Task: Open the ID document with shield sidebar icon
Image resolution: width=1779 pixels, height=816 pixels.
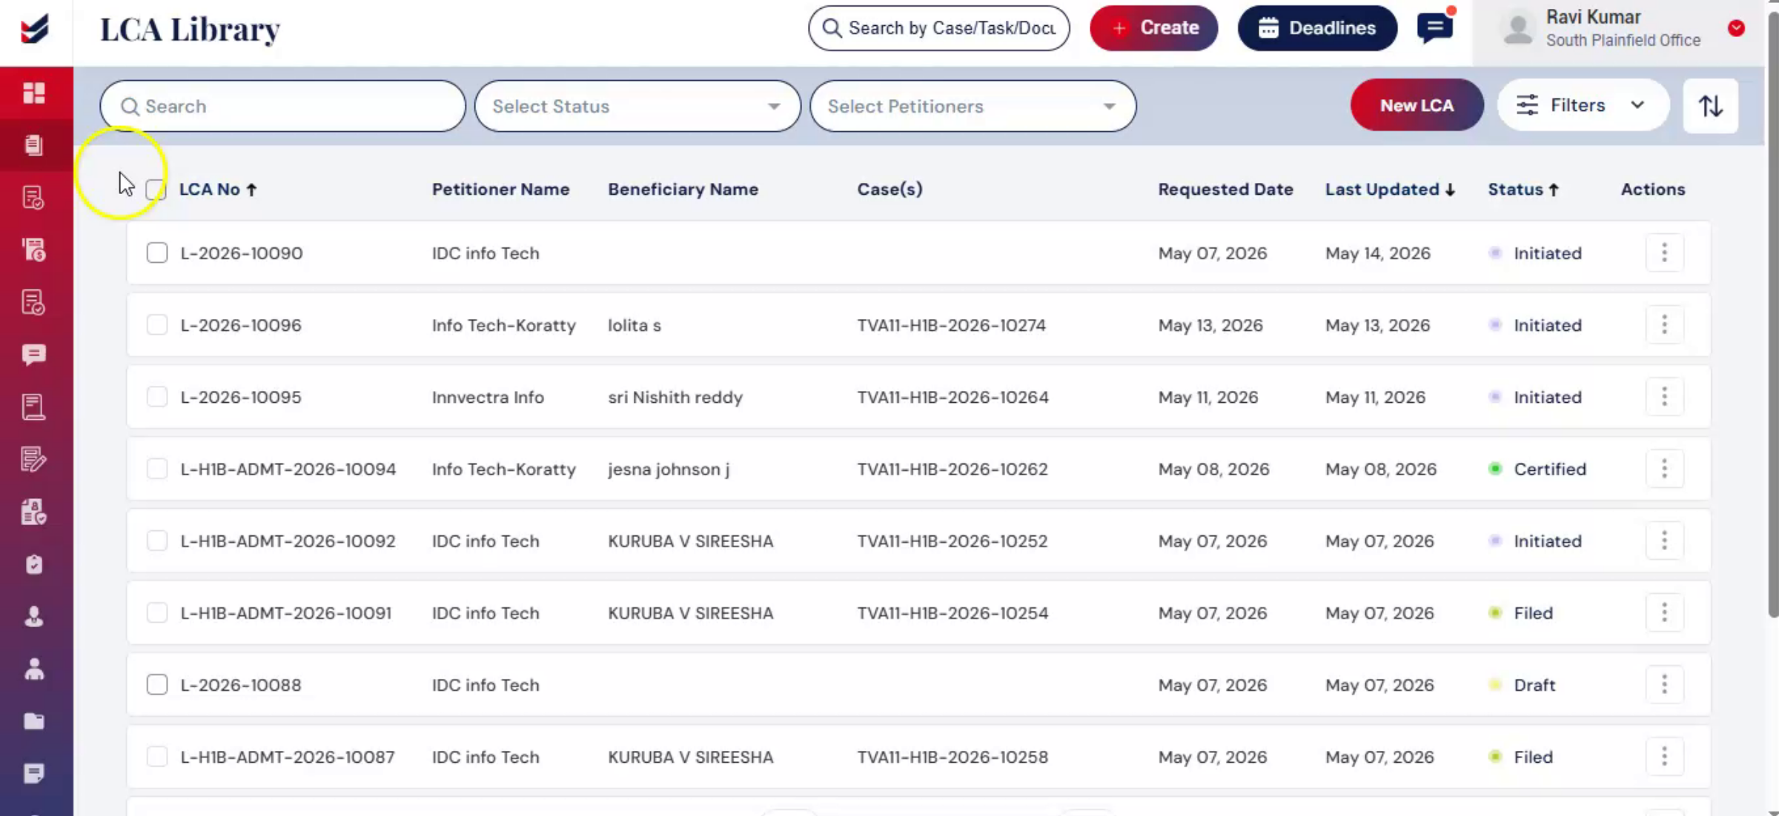Action: (34, 512)
